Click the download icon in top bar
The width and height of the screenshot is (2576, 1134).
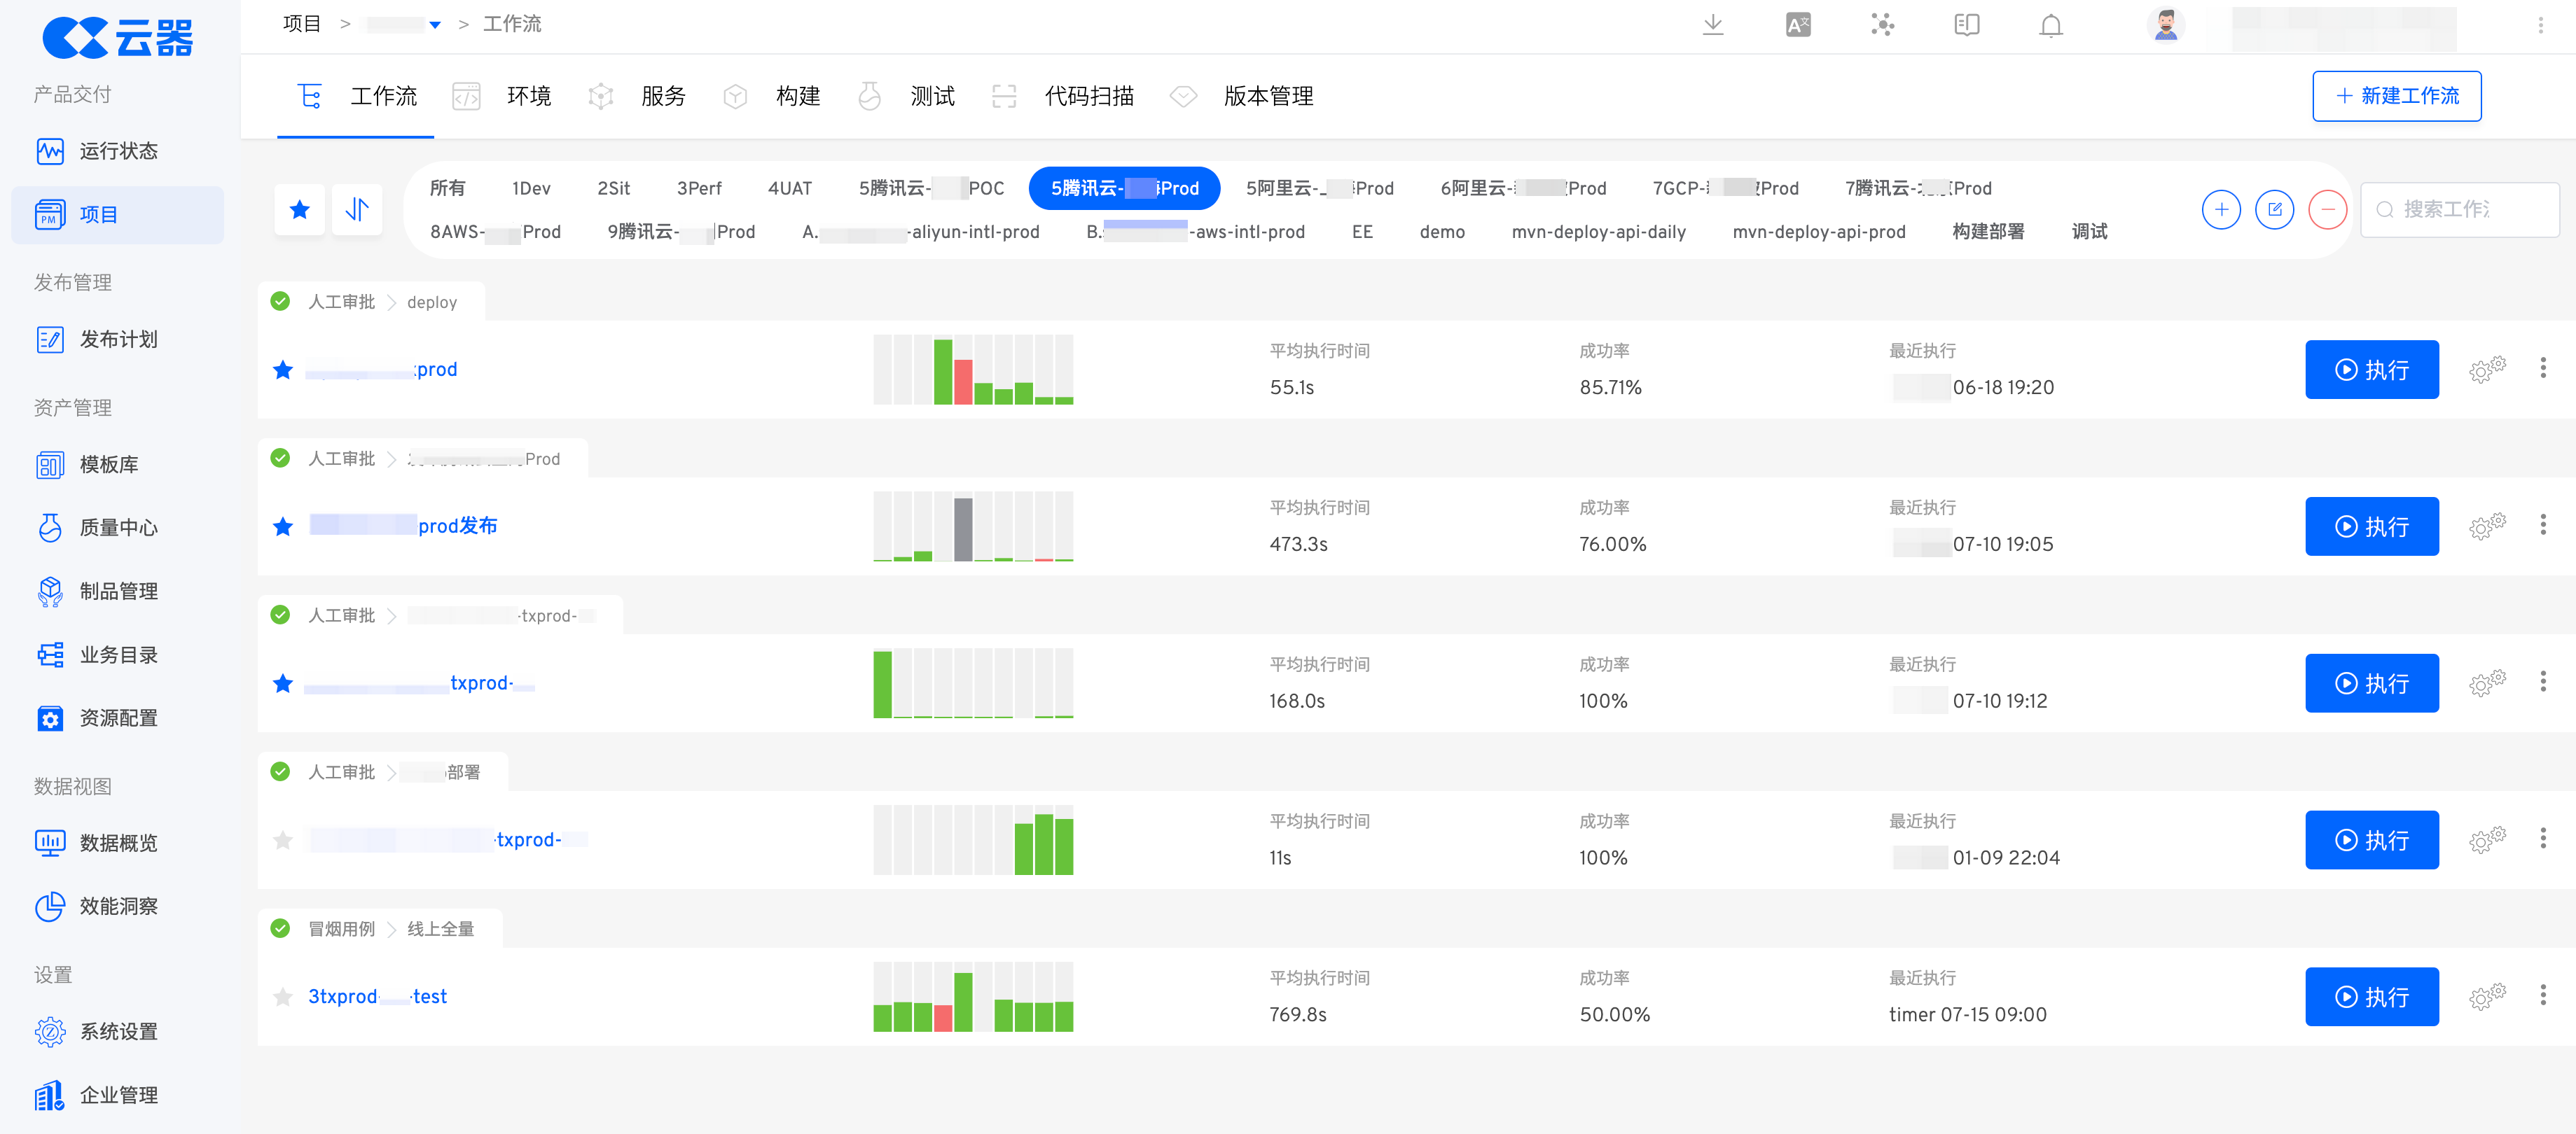click(x=1712, y=25)
